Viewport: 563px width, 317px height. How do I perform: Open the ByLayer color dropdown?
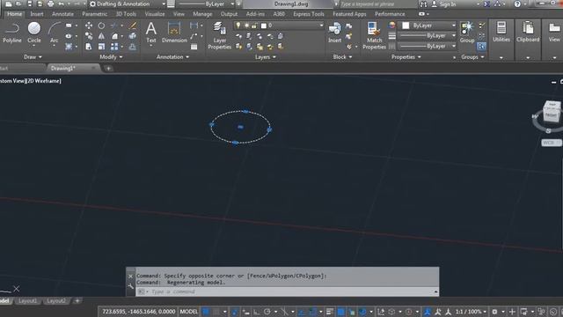pos(428,26)
